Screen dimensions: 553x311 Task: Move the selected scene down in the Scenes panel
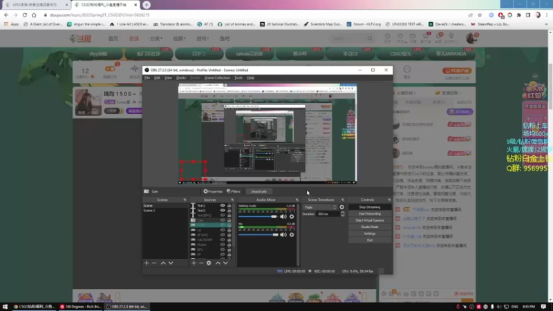[171, 263]
